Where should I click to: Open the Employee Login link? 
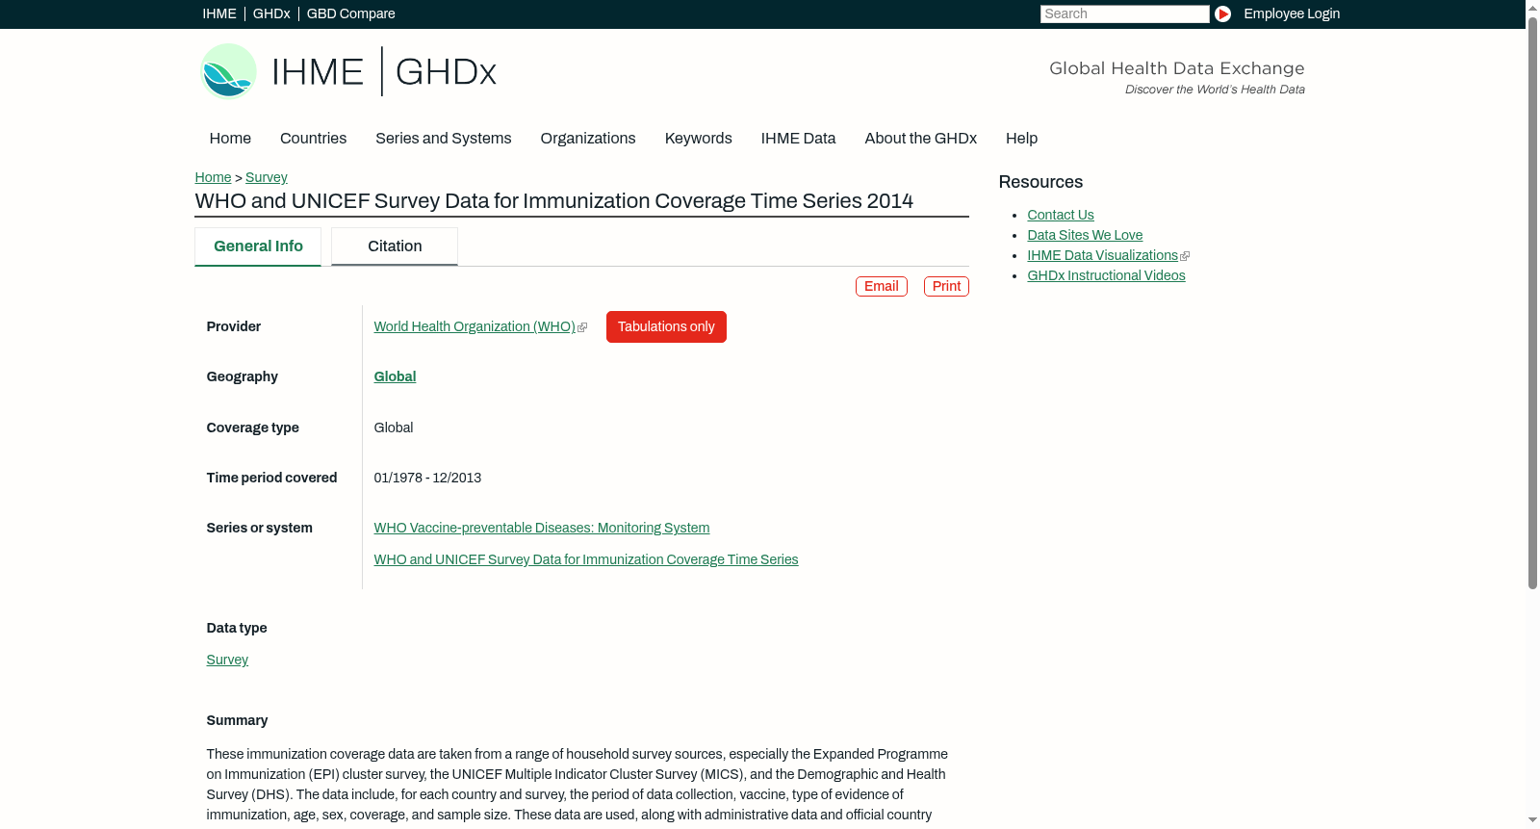click(1292, 13)
